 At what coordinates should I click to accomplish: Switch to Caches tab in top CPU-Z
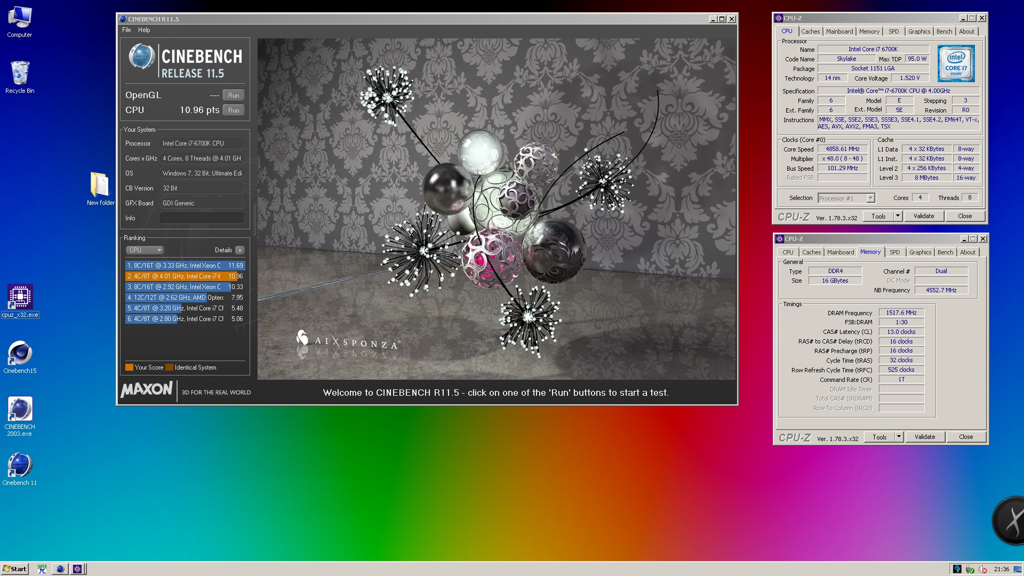pos(810,31)
